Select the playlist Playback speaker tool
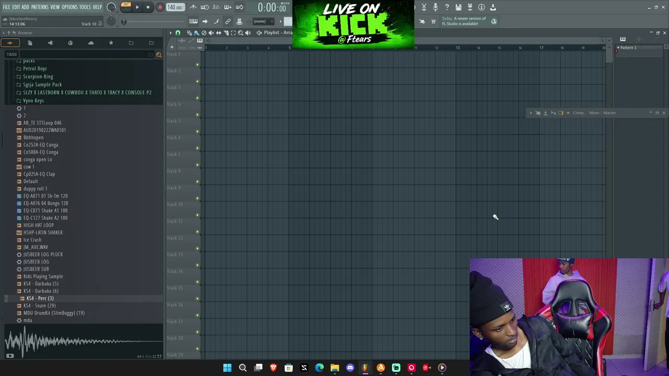 point(248,33)
